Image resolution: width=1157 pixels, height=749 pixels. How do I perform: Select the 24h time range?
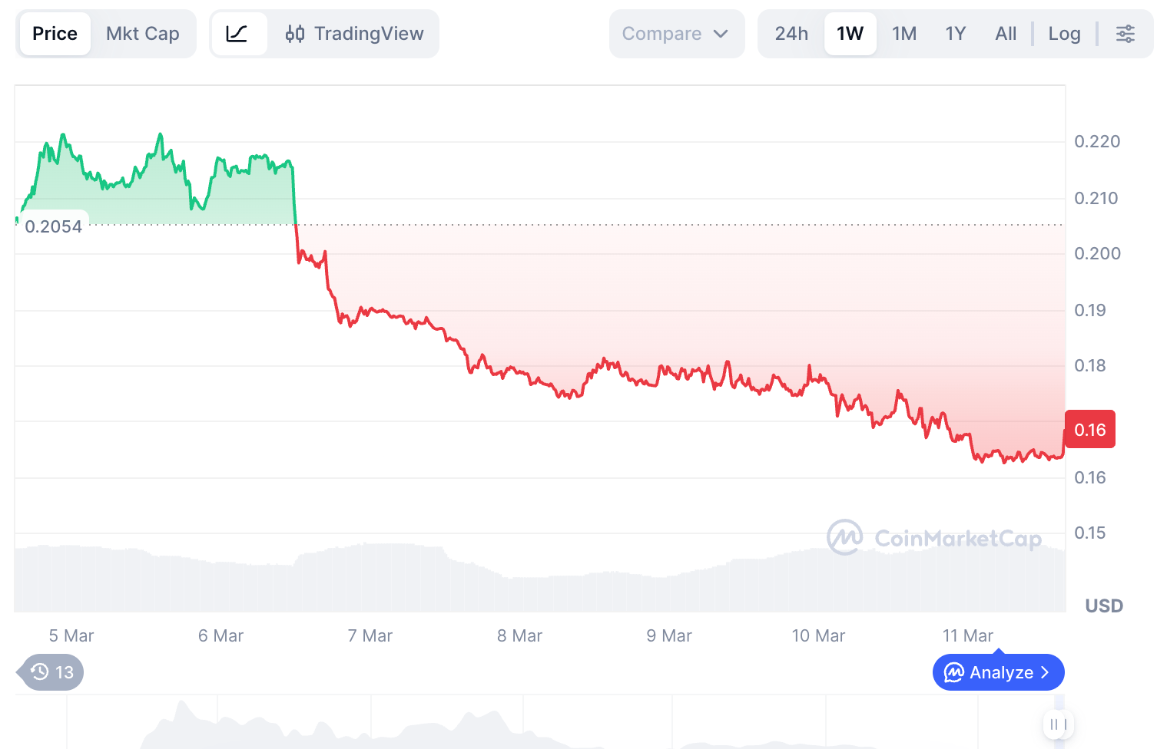coord(791,34)
